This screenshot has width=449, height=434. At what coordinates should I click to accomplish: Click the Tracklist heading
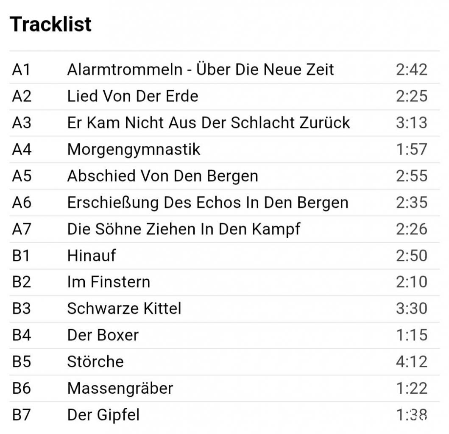50,24
